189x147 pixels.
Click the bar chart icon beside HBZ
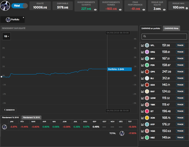(142, 137)
